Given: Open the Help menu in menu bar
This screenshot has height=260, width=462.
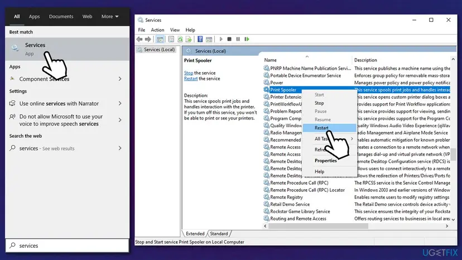Looking at the screenshot, I should 190,30.
